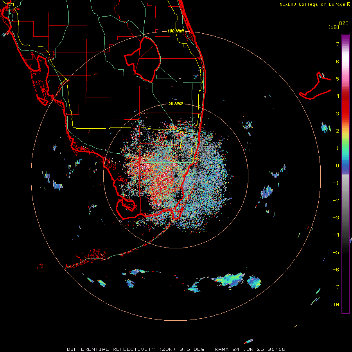Click the -5 value on the legend
352x352 pixels.
click(336, 252)
